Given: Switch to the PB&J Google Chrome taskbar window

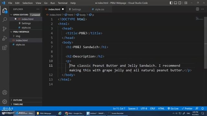Looking at the screenshot, I should click(x=74, y=113).
